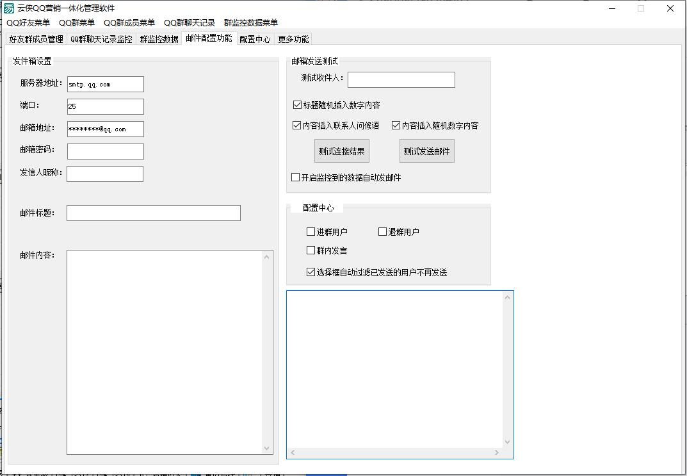Viewport: 687px width, 476px height.
Task: Switch to the 更多功能 tab
Action: [293, 39]
